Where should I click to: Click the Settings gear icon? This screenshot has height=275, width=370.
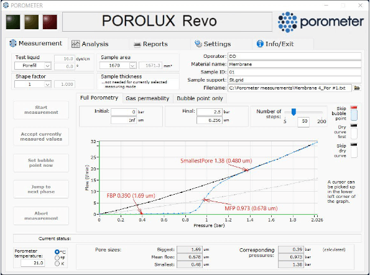(198, 44)
